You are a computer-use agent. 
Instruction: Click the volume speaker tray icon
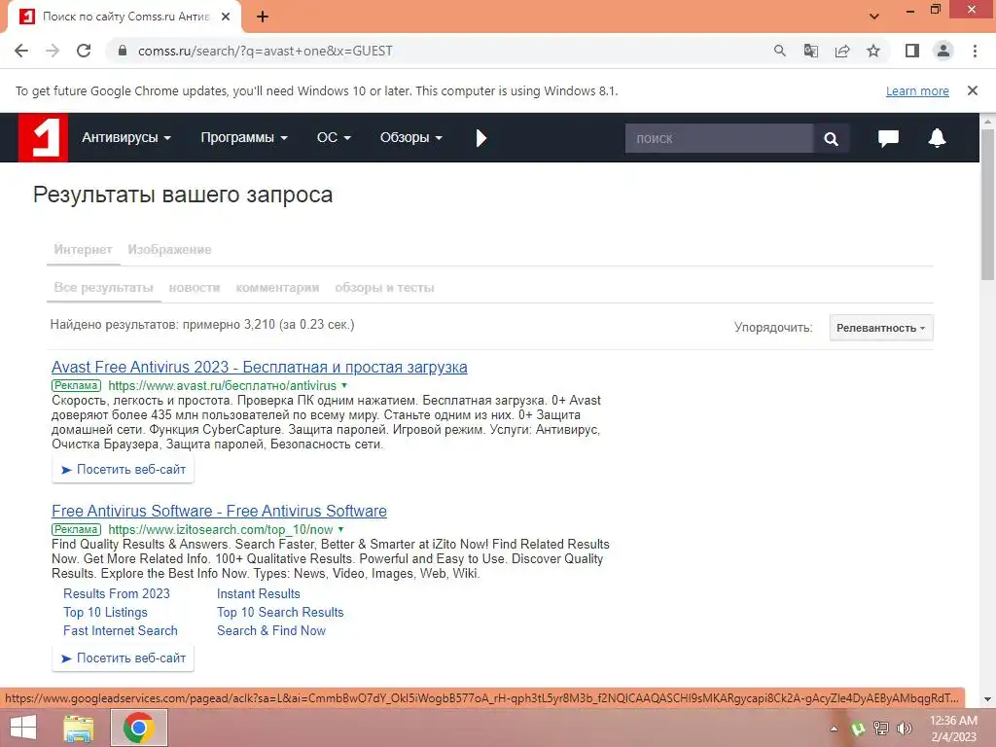point(904,729)
